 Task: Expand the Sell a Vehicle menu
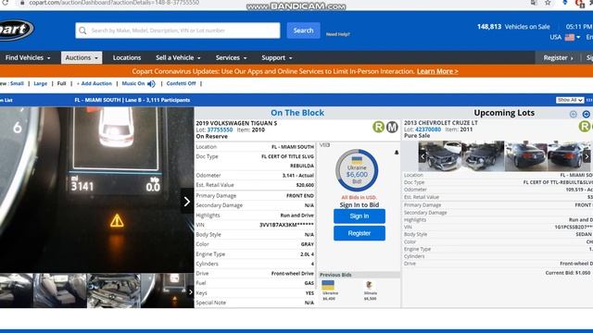click(178, 57)
